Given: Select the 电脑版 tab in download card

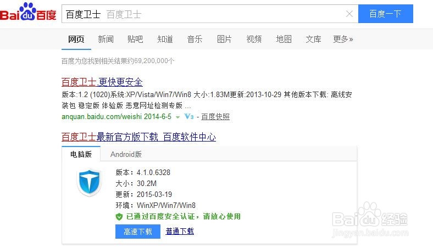Looking at the screenshot, I should (81, 154).
